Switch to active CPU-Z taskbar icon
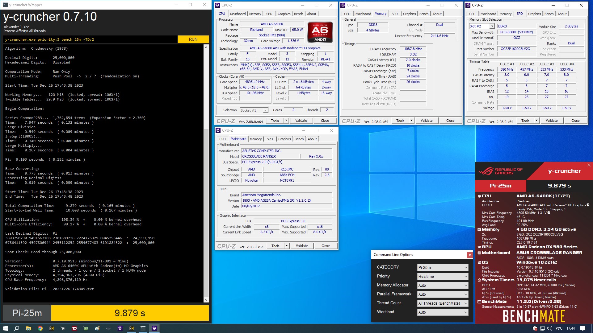The image size is (593, 333). pyautogui.click(x=154, y=328)
